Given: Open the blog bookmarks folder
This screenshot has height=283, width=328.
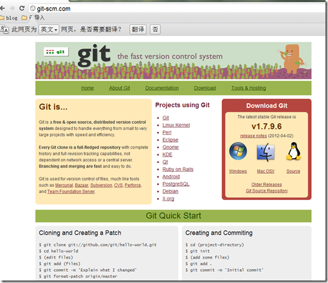Looking at the screenshot, I should coord(9,18).
